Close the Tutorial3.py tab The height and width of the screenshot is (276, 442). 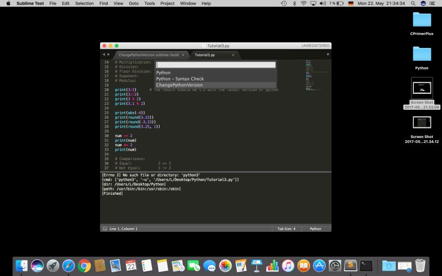point(233,55)
